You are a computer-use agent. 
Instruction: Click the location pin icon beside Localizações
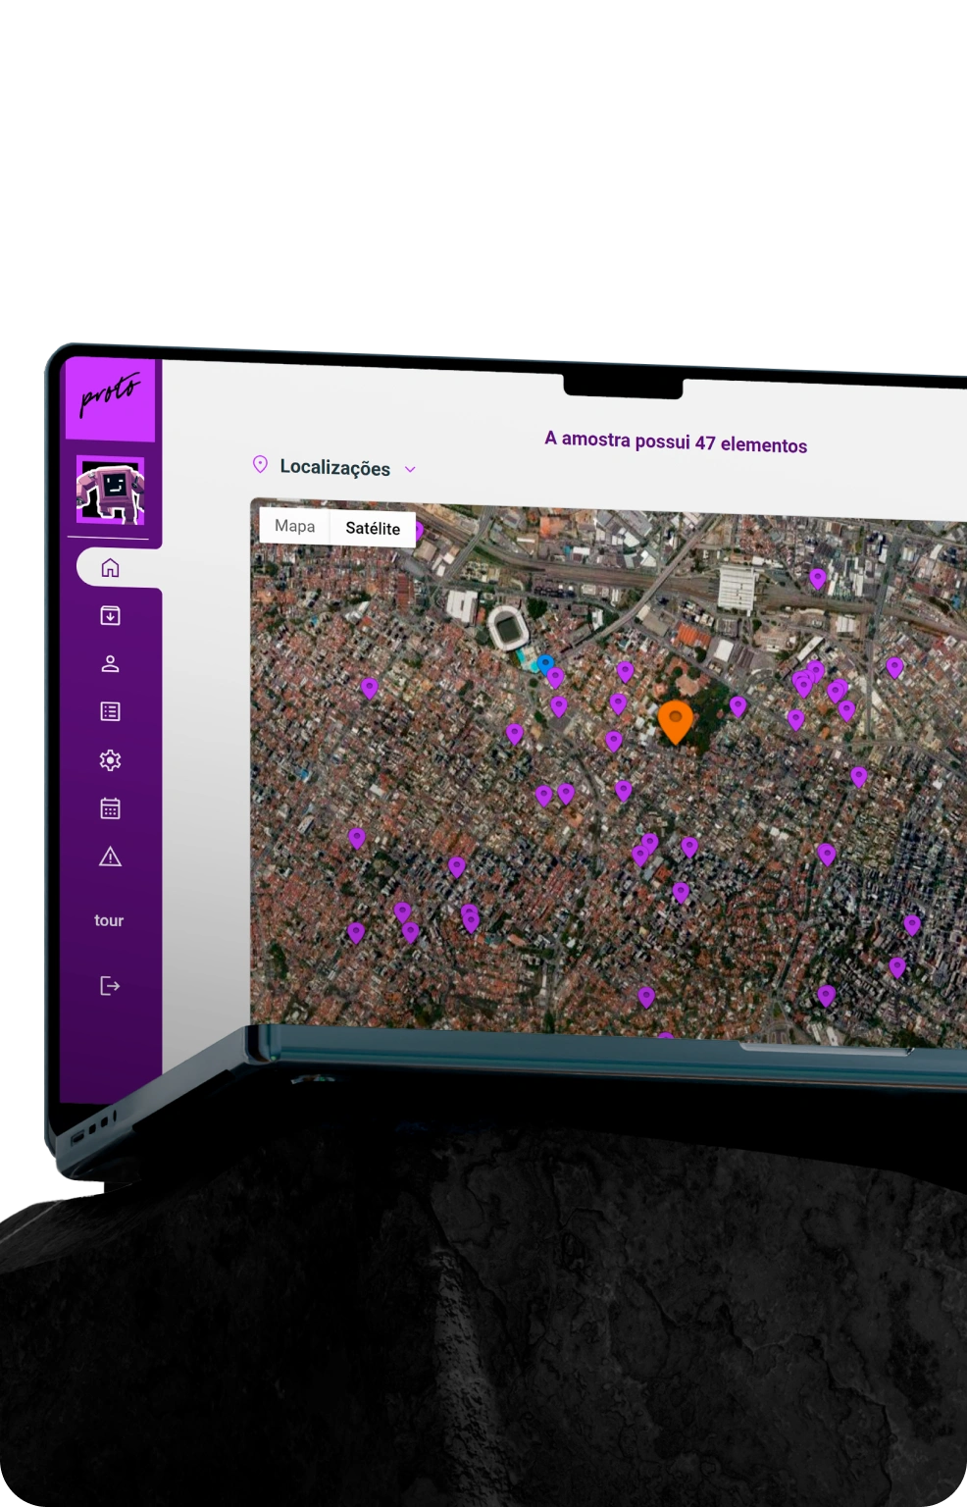pyautogui.click(x=260, y=464)
